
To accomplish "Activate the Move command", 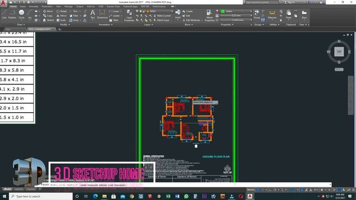I will [x=48, y=11].
